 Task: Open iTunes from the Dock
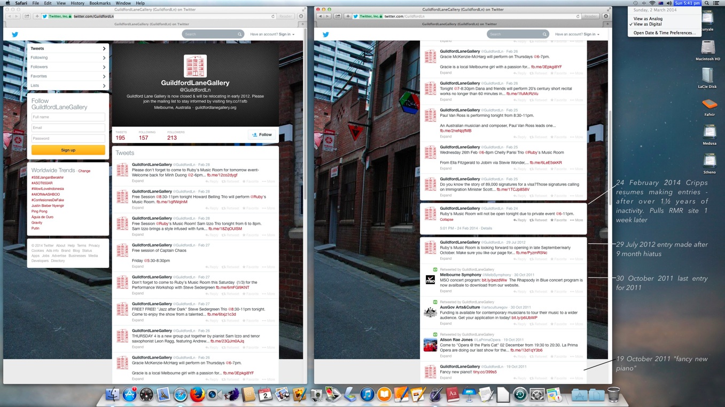[367, 394]
